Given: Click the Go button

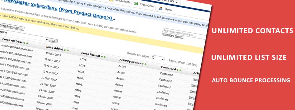Looking at the screenshot, I should (53, 41).
